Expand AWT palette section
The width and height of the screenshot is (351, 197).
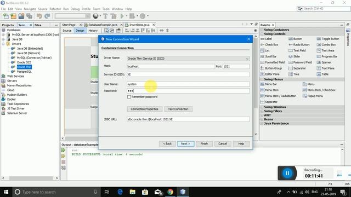coord(262,115)
